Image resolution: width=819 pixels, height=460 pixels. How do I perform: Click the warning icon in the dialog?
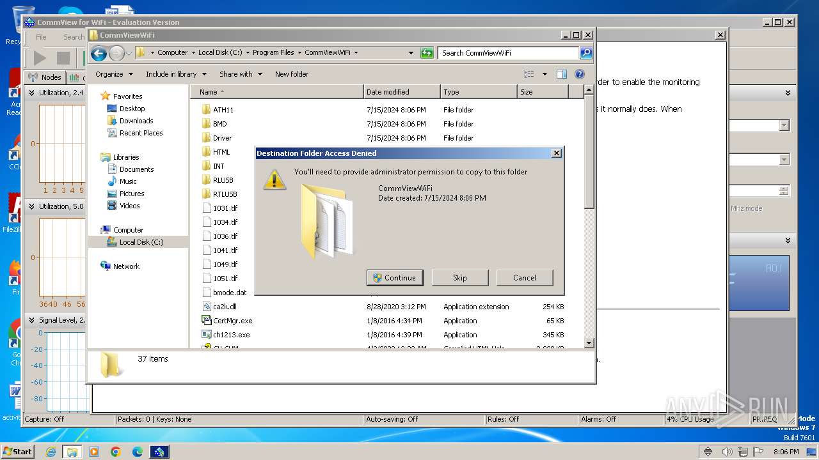pos(274,179)
